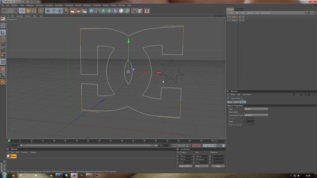Click the Angle value field
317x178 pixels.
click(x=250, y=121)
